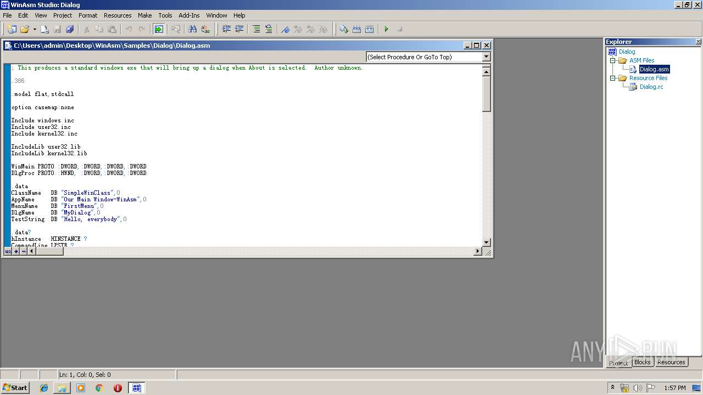Screen dimensions: 703x395
Task: Open Internet Explorer from taskbar
Action: tap(44, 388)
